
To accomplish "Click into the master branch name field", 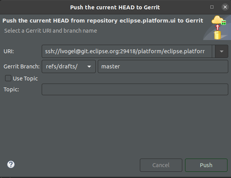I will pos(163,66).
